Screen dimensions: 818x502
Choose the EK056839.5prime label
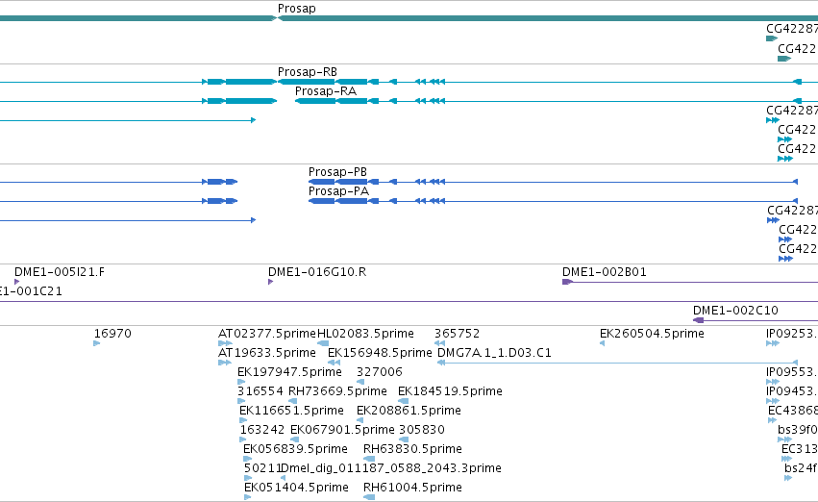[295, 449]
